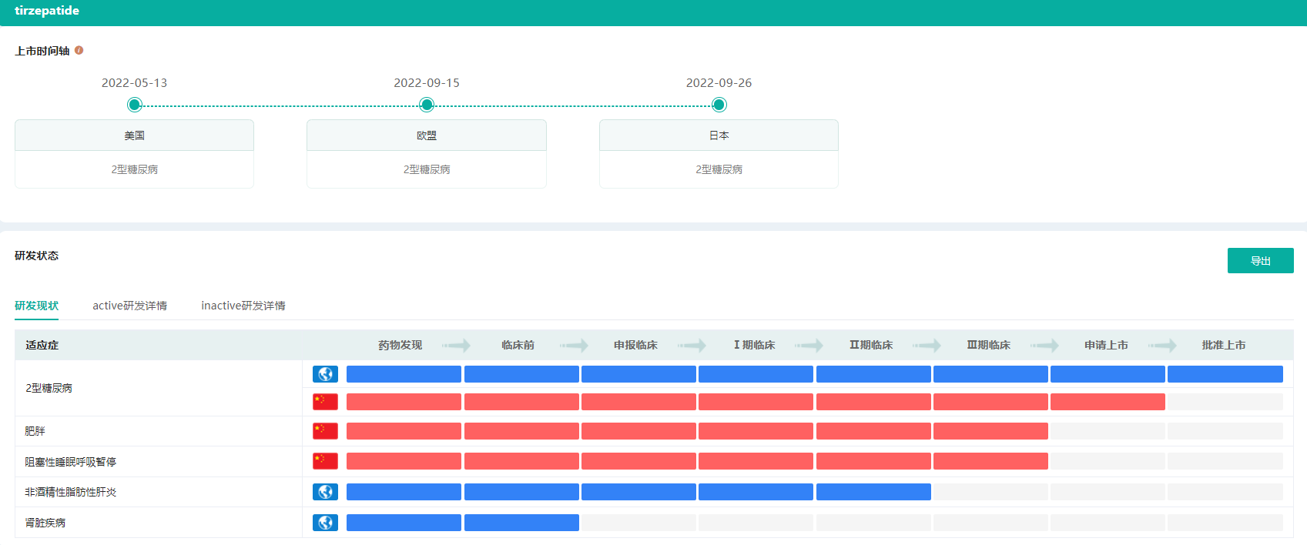Click the info icon beside 上市时间轴

point(79,50)
